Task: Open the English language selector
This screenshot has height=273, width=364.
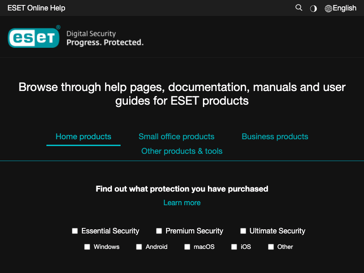Action: tap(344, 8)
